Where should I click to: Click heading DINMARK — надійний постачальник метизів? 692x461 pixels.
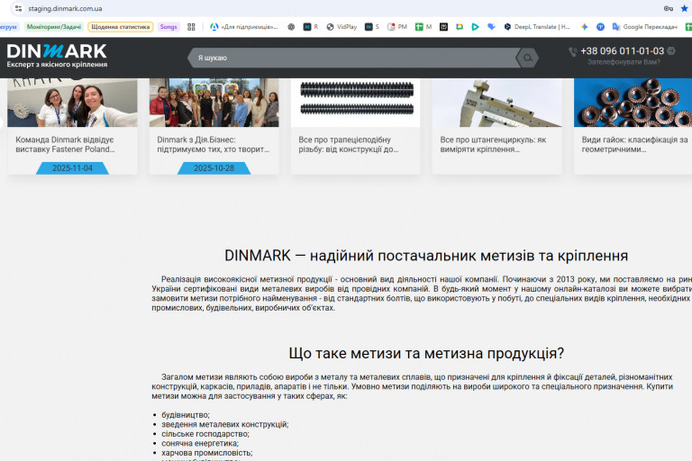click(x=426, y=256)
